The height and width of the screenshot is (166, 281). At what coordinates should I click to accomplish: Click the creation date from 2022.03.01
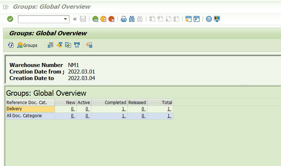pyautogui.click(x=82, y=72)
